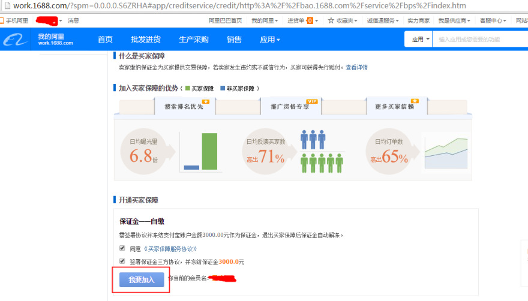Image resolution: width=528 pixels, height=301 pixels.
Task: Uncheck 签署保证金三方协议 checkbox
Action: tap(122, 261)
